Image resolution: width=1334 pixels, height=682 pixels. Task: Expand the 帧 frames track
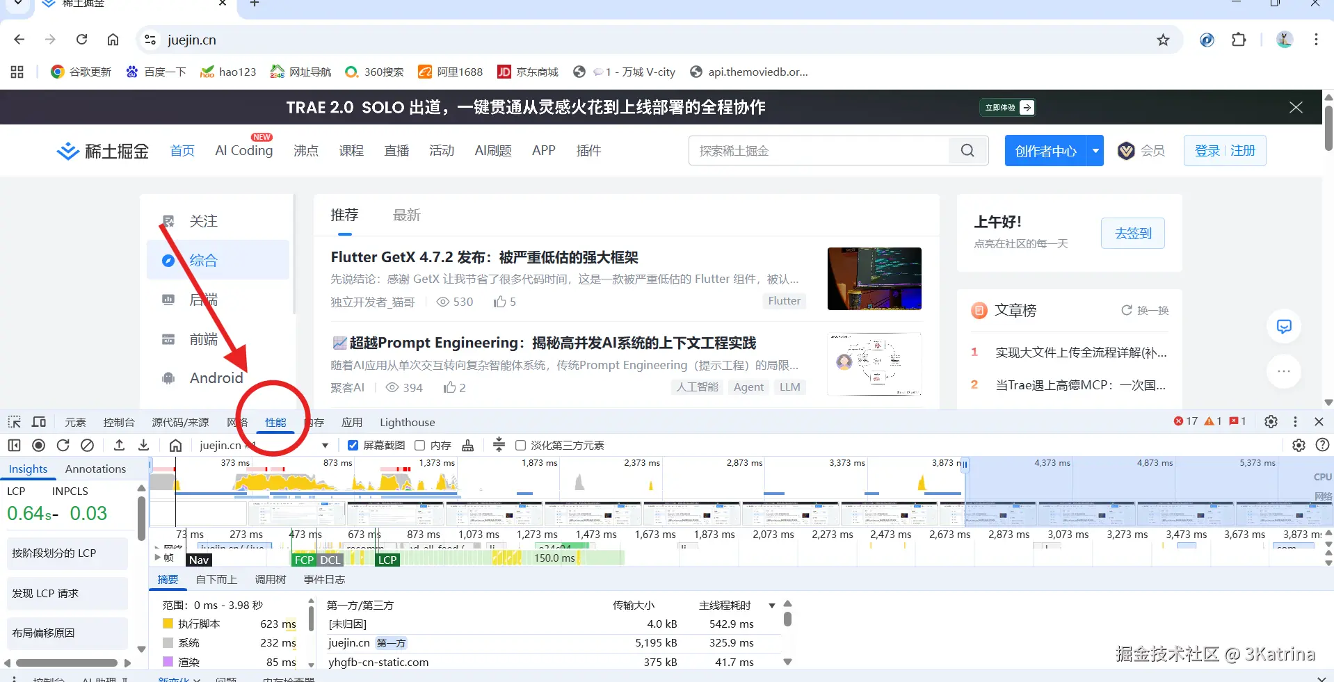(157, 558)
